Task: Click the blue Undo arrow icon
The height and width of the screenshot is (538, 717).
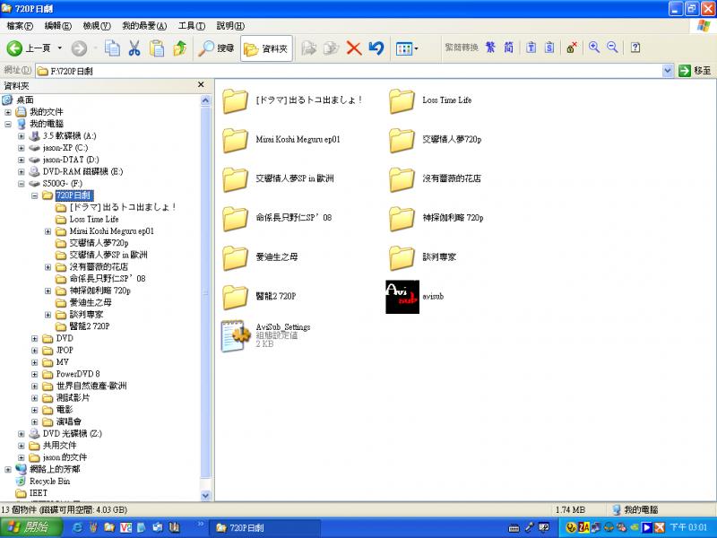Action: pos(376,48)
